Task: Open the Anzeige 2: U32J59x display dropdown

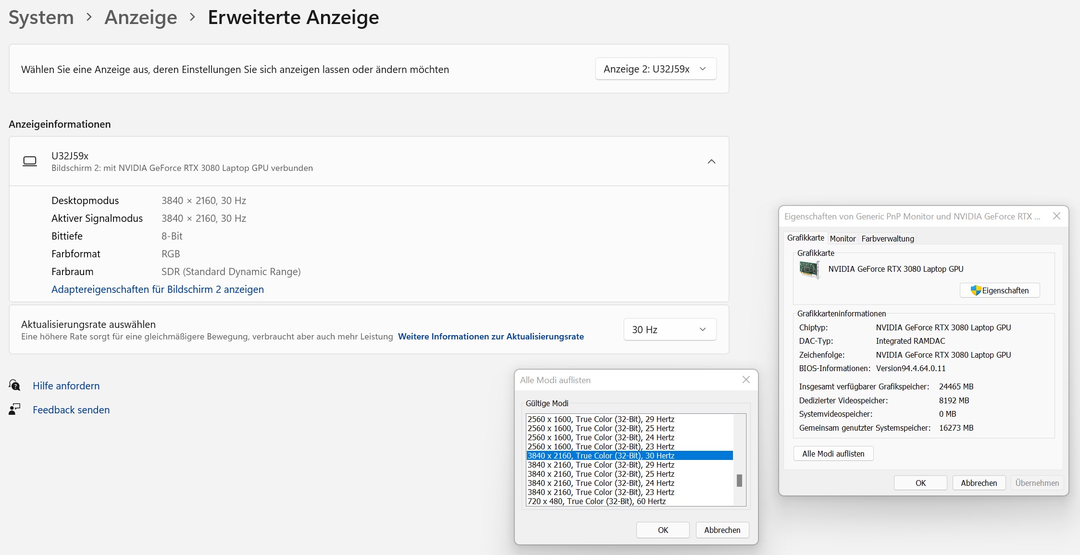Action: tap(656, 69)
